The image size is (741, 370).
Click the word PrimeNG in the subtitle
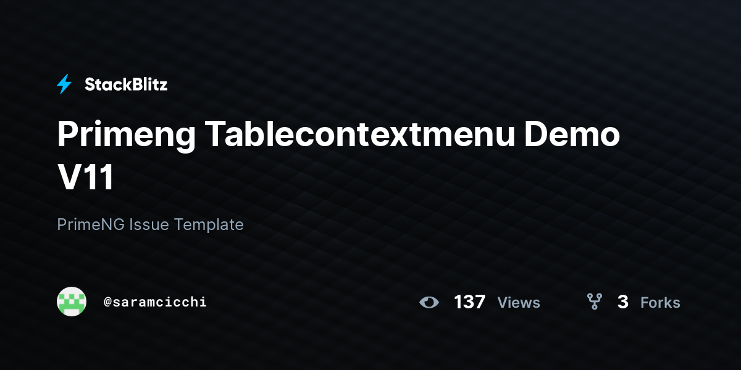point(91,224)
